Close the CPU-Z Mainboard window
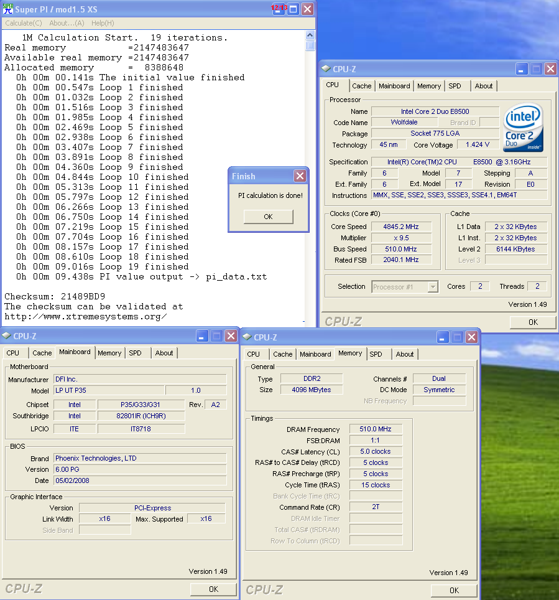Screen dimensions: 559x600 (231, 336)
